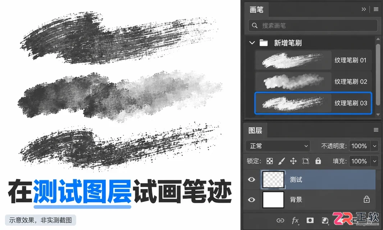Open the 画笔 panel menu icon
Viewport: 383px width, 230px height.
tap(376, 9)
